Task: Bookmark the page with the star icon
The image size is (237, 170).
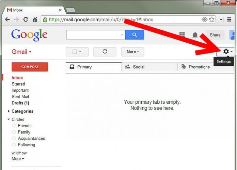Action: coord(211,19)
